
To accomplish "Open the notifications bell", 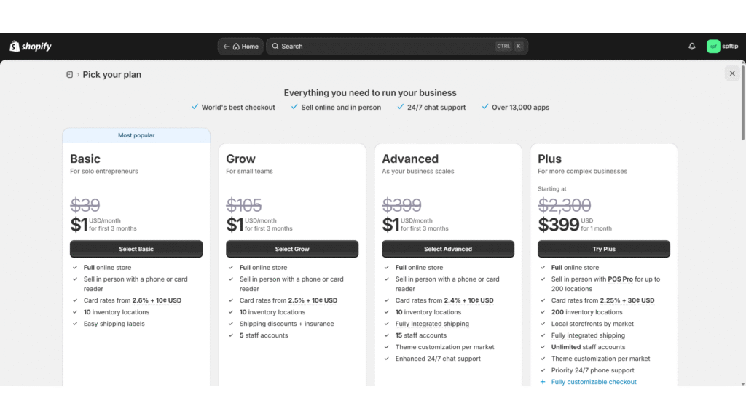I will 692,47.
